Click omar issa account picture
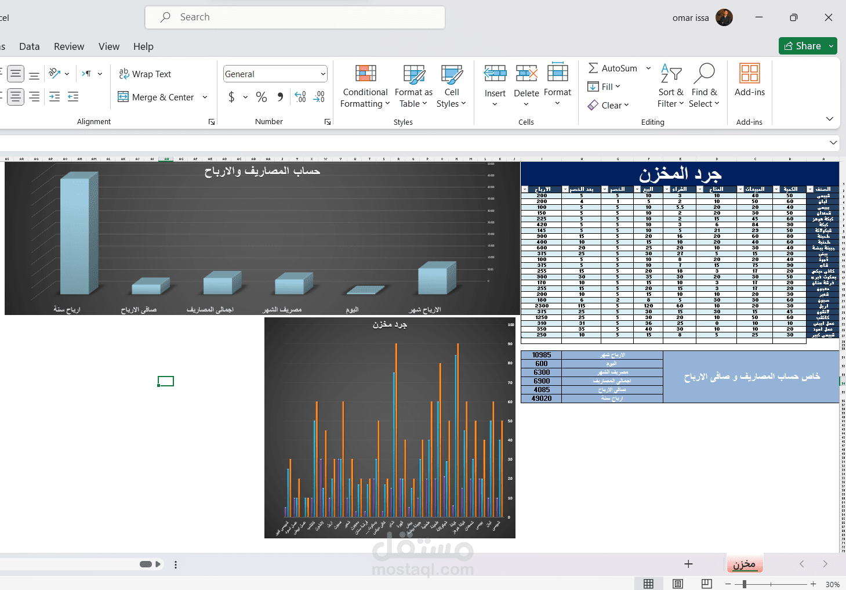The width and height of the screenshot is (846, 590). pos(724,17)
